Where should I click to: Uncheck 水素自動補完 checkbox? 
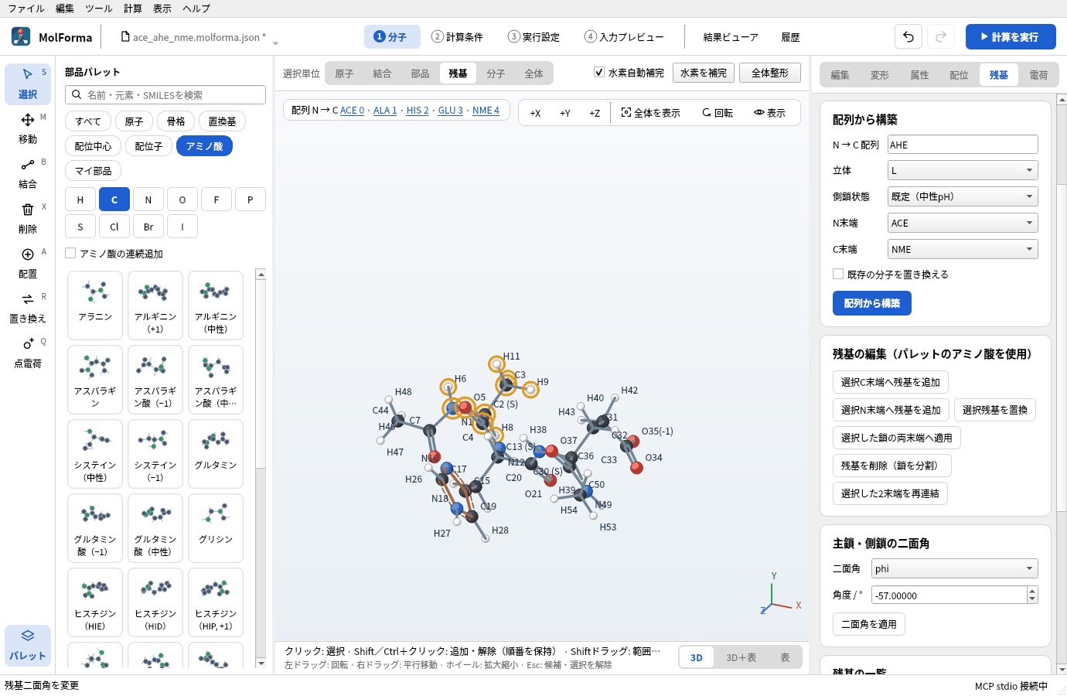click(599, 72)
